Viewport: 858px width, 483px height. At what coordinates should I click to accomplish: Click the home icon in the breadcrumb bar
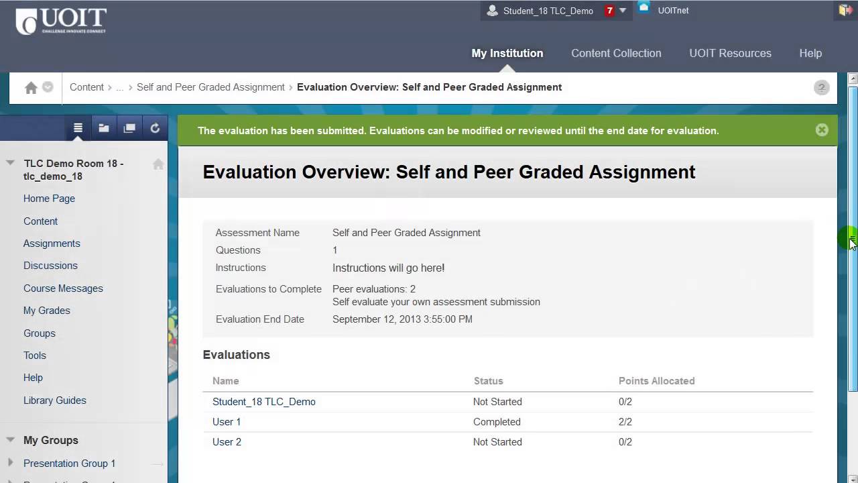coord(31,88)
